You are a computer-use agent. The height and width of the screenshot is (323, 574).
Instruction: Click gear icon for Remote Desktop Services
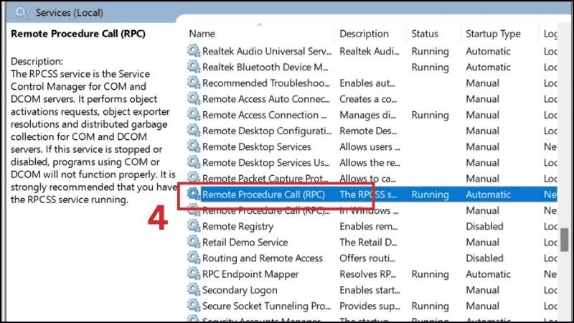(194, 146)
